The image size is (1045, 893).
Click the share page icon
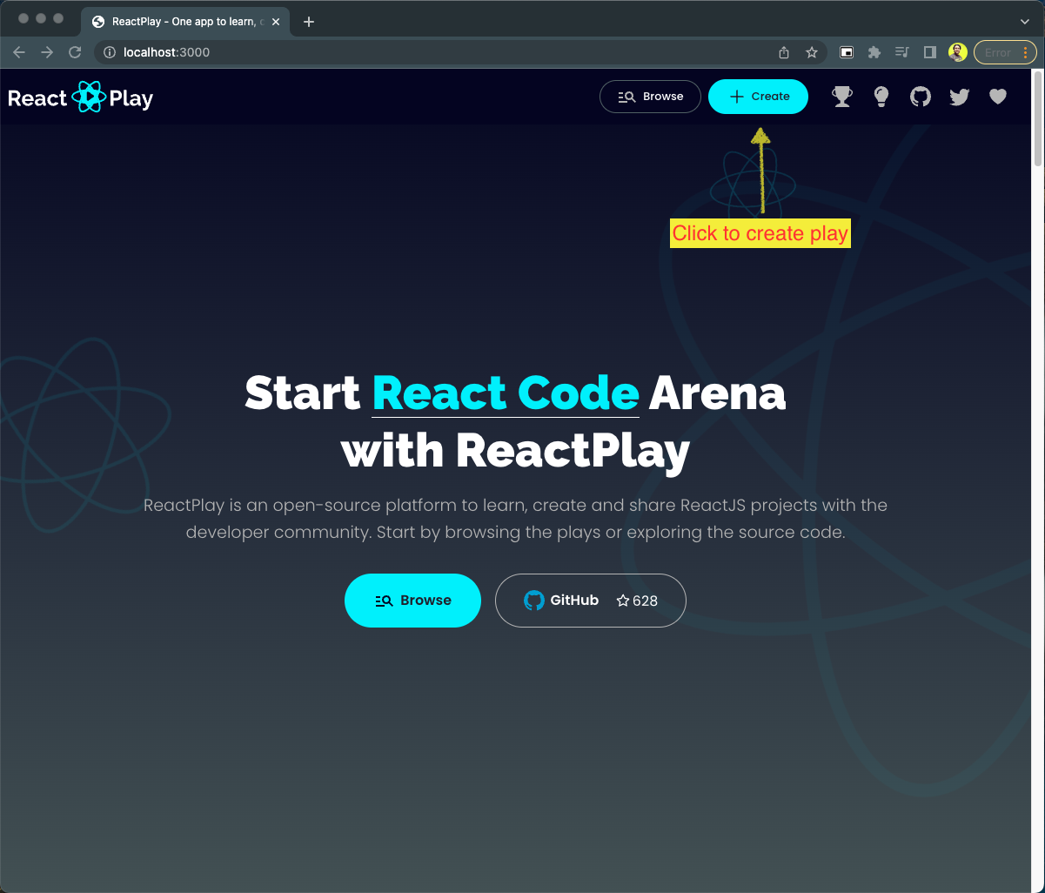[x=784, y=52]
